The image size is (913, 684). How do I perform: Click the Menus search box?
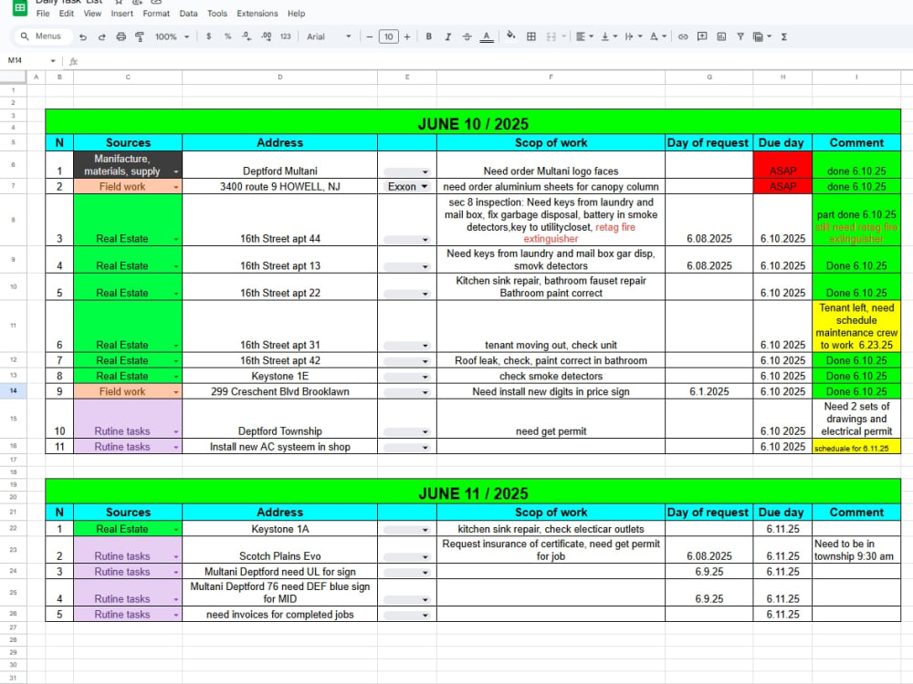(44, 36)
